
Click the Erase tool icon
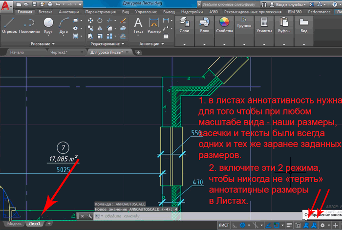click(123, 21)
